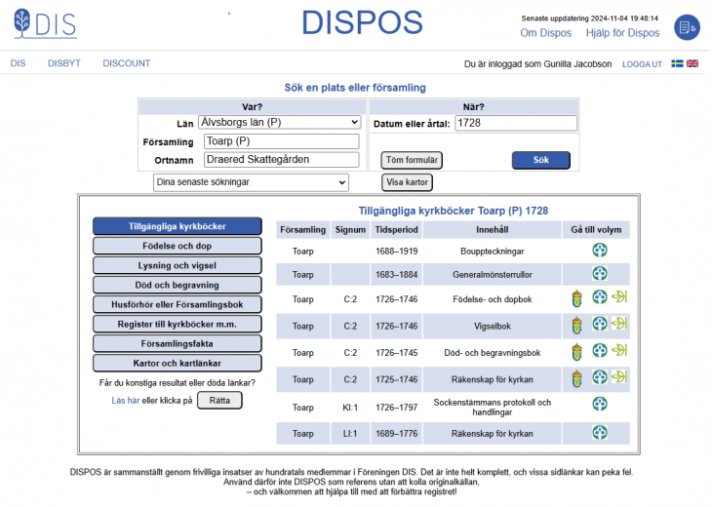Screen dimensions: 712x507
Task: Open the Dina senaste sökningar dropdown
Action: click(x=251, y=182)
